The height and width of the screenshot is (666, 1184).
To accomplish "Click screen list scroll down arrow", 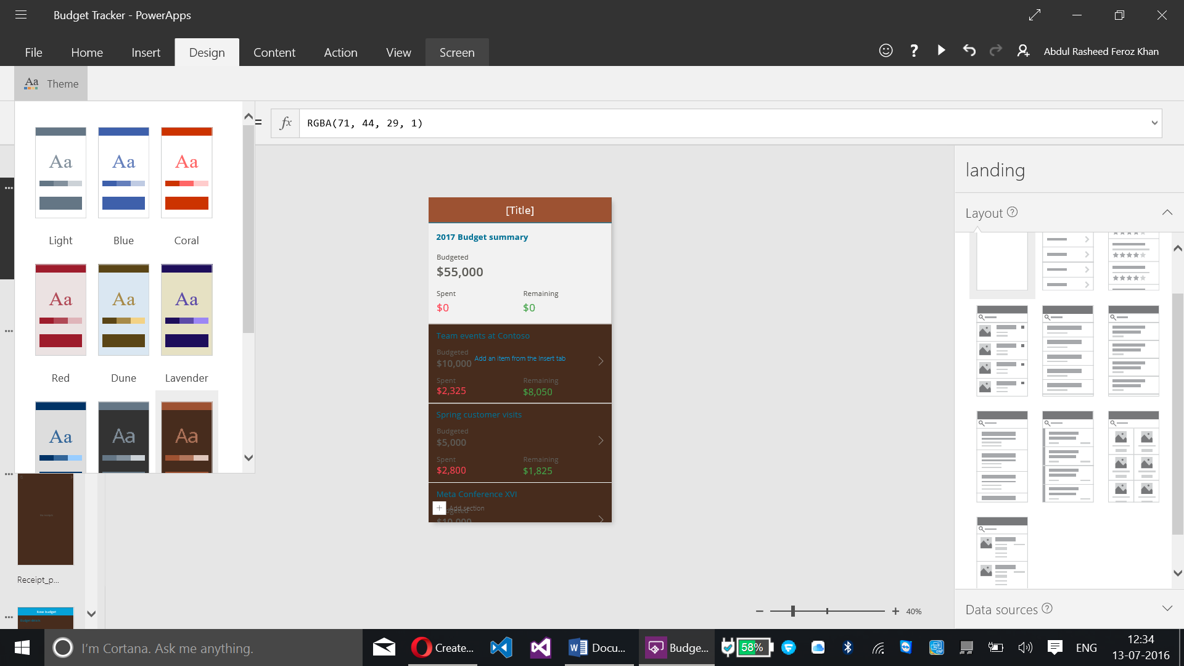I will point(91,614).
